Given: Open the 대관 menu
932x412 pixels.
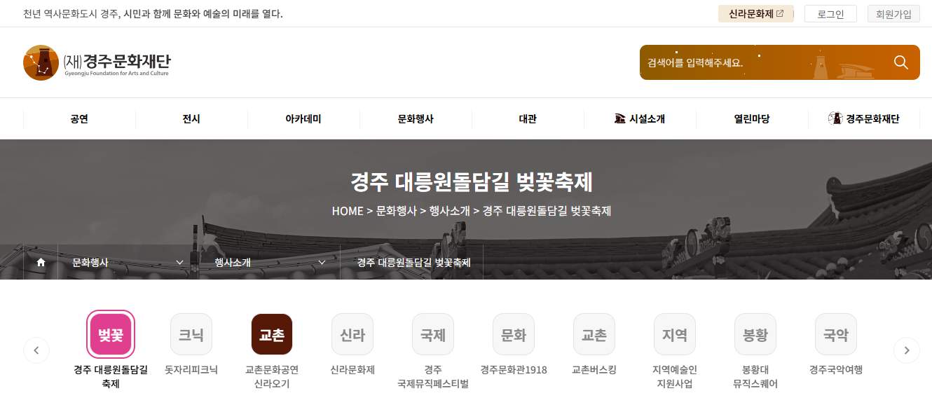Looking at the screenshot, I should point(528,119).
